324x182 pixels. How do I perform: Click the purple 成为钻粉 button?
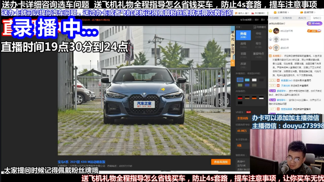pos(314,23)
